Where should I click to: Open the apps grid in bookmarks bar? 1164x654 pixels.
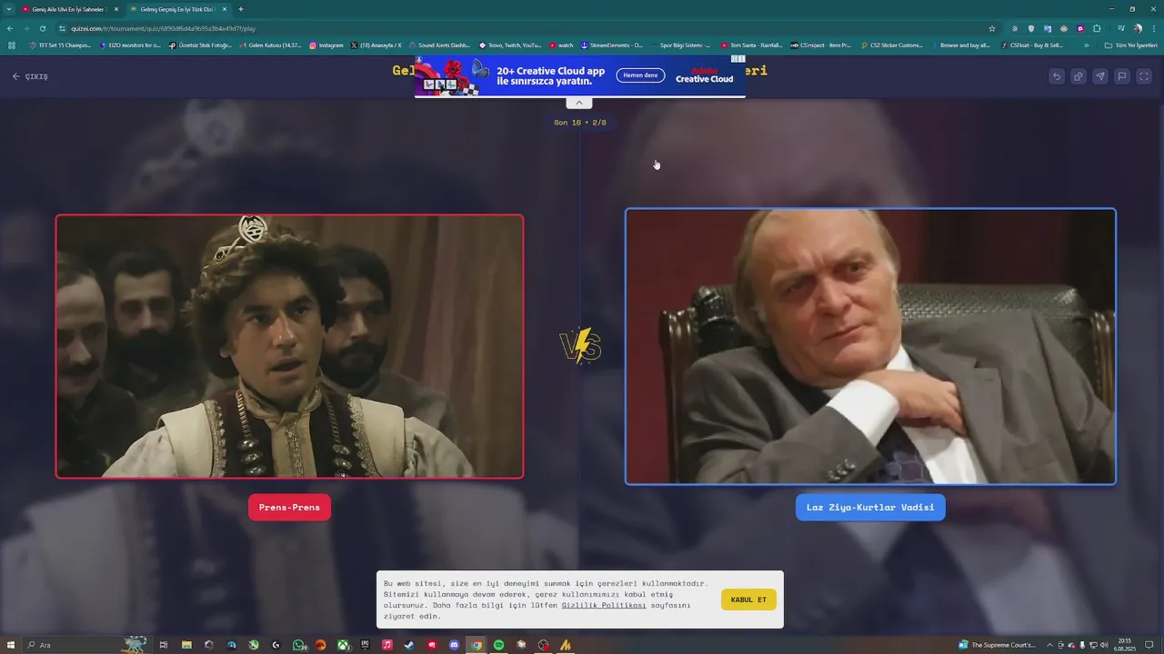click(x=12, y=45)
